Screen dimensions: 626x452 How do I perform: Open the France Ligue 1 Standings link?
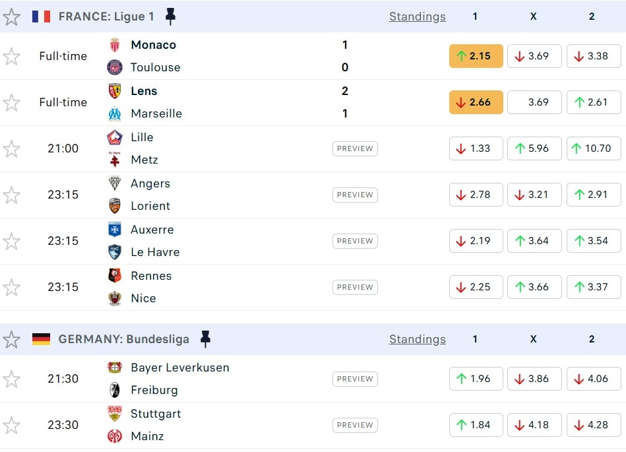(x=417, y=16)
